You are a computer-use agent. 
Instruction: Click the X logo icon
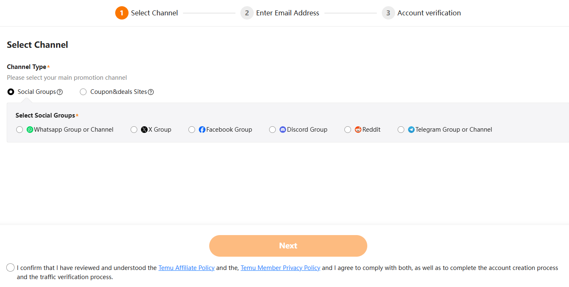(x=144, y=130)
